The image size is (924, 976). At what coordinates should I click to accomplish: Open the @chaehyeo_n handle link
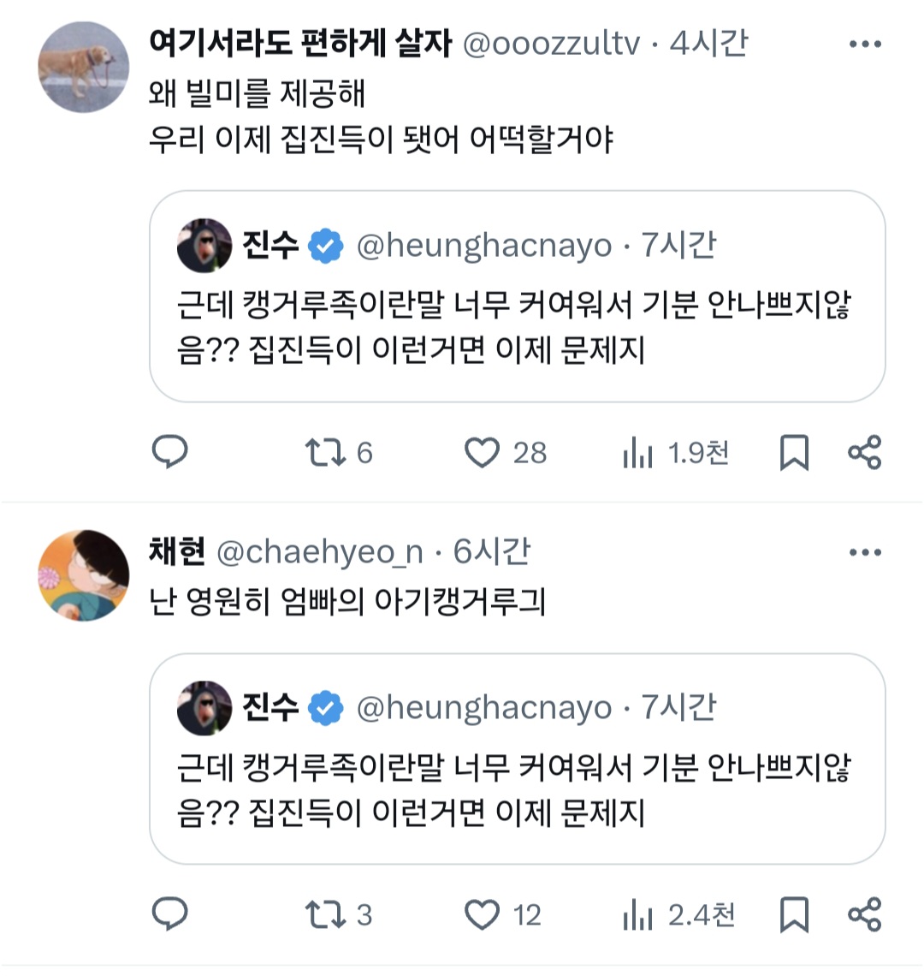(x=320, y=552)
